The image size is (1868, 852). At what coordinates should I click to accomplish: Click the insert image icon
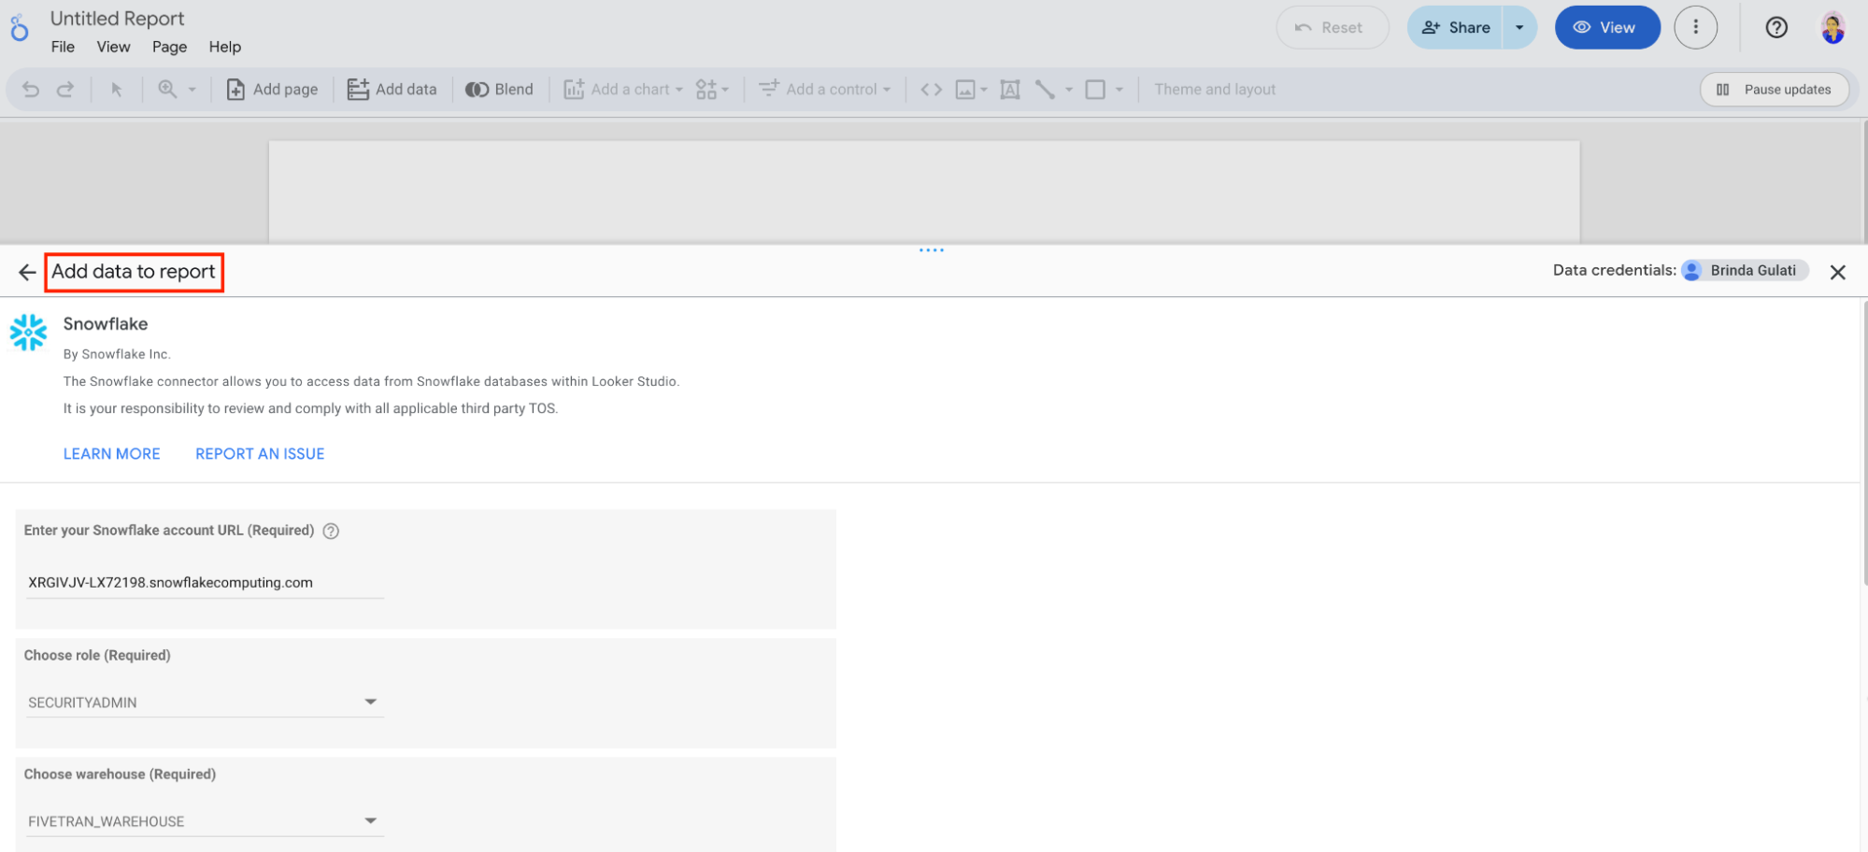tap(965, 90)
